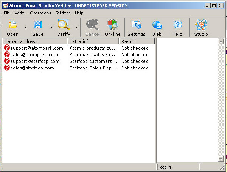The image size is (227, 172).
Task: Click the 'Staffcop customers...' extra info cell
Action: click(x=93, y=61)
